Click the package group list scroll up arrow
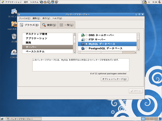162x121 pixels. (138, 34)
